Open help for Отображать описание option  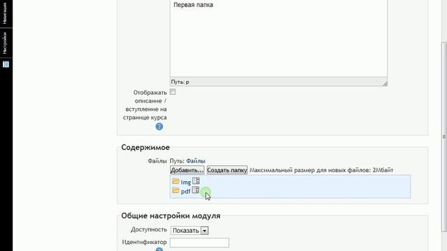pyautogui.click(x=159, y=126)
